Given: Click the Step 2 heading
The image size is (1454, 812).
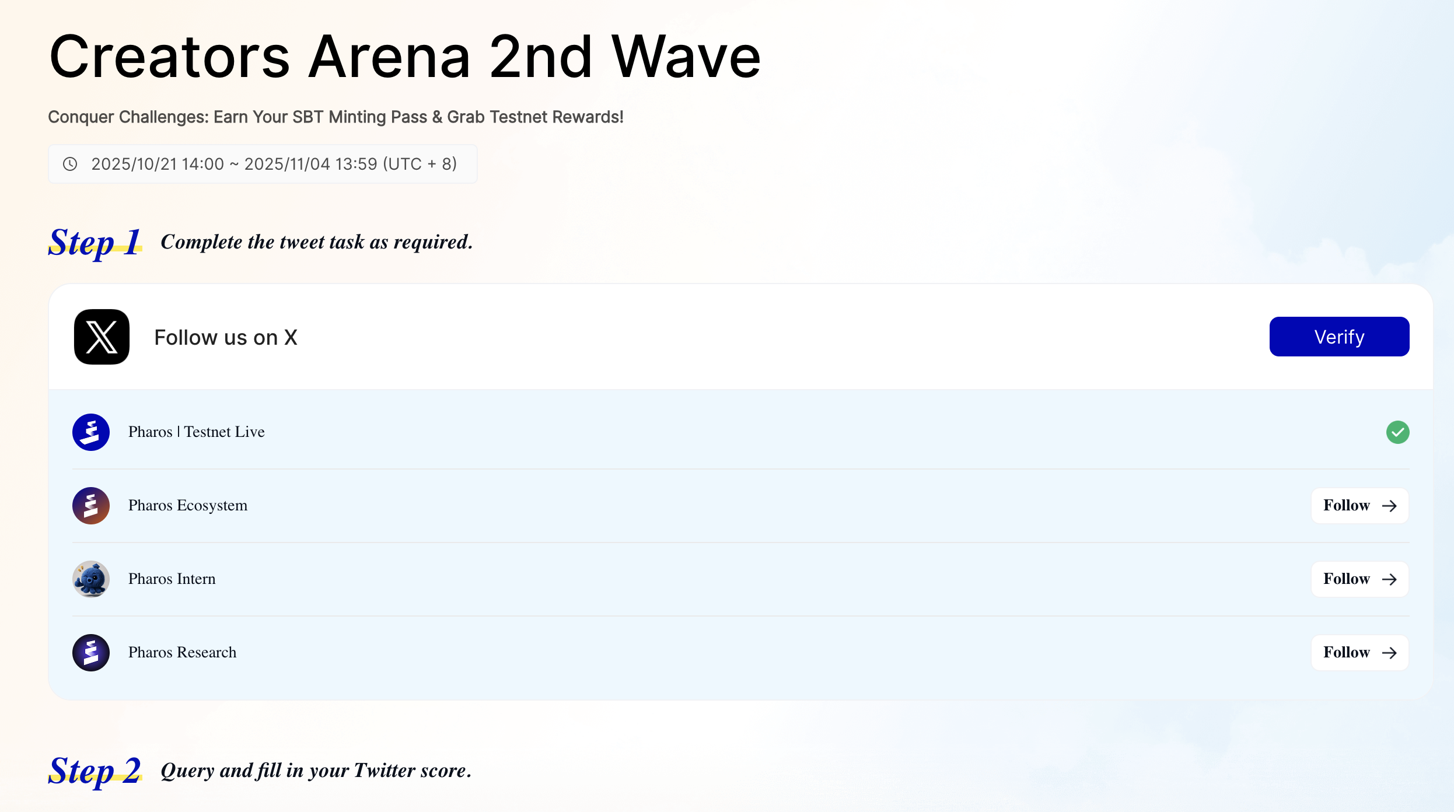Looking at the screenshot, I should click(x=95, y=771).
